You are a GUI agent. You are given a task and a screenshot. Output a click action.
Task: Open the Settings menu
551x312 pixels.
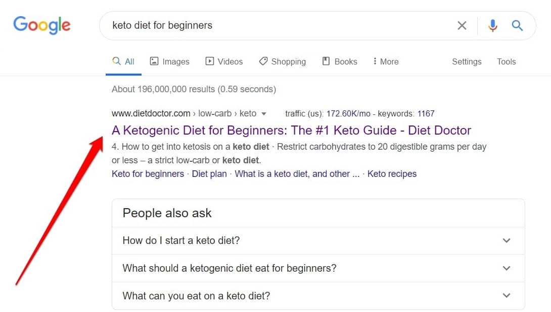(x=466, y=61)
